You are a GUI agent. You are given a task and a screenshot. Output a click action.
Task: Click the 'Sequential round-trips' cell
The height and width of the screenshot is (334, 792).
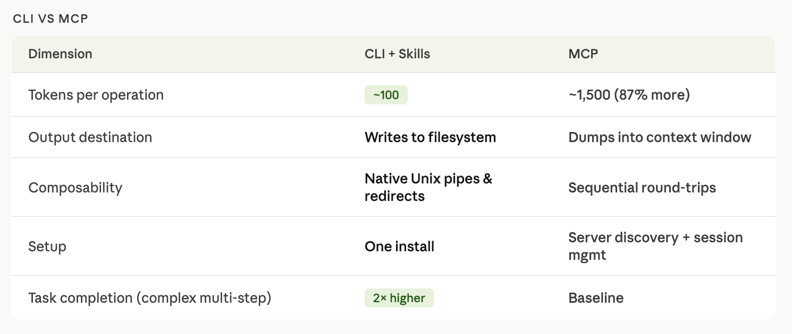(642, 188)
